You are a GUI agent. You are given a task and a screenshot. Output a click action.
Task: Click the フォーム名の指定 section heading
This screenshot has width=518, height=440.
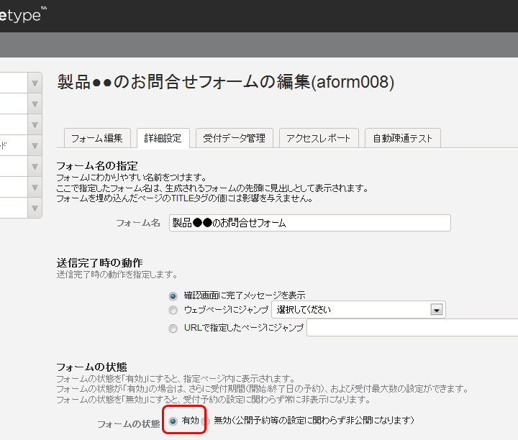pos(97,165)
